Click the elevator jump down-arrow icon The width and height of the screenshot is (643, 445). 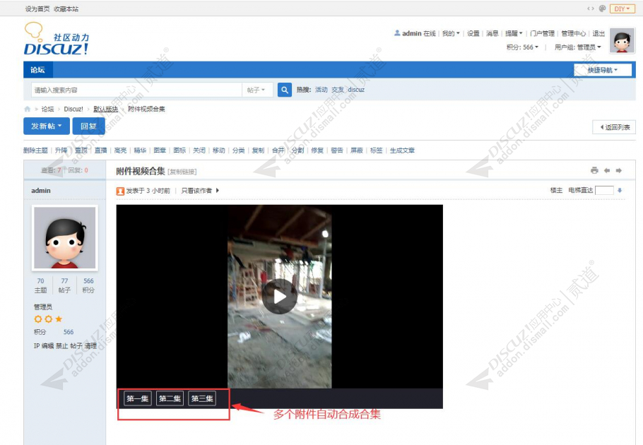pos(620,191)
